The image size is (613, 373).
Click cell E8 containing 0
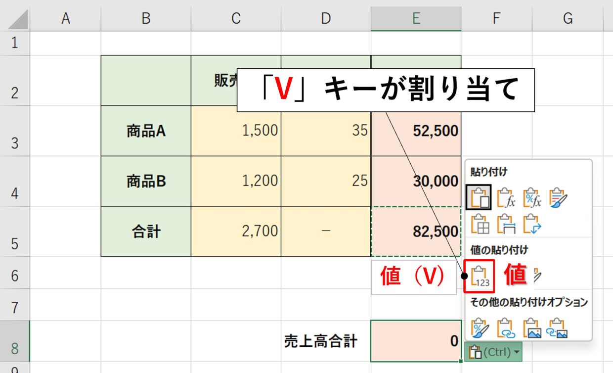coord(416,341)
